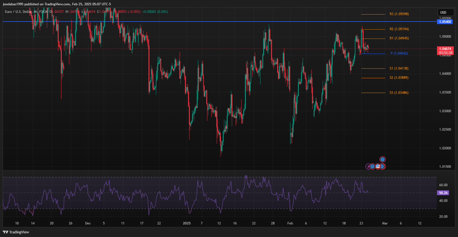Click the 1.02500 price axis label
The height and width of the screenshot is (237, 458).
tap(445, 129)
